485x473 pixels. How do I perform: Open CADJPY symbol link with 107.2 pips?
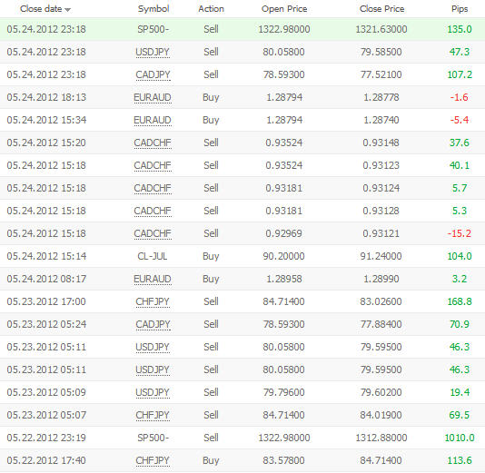coord(153,74)
